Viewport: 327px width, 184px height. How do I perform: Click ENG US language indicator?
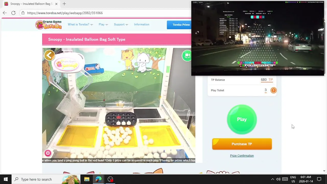(293, 179)
